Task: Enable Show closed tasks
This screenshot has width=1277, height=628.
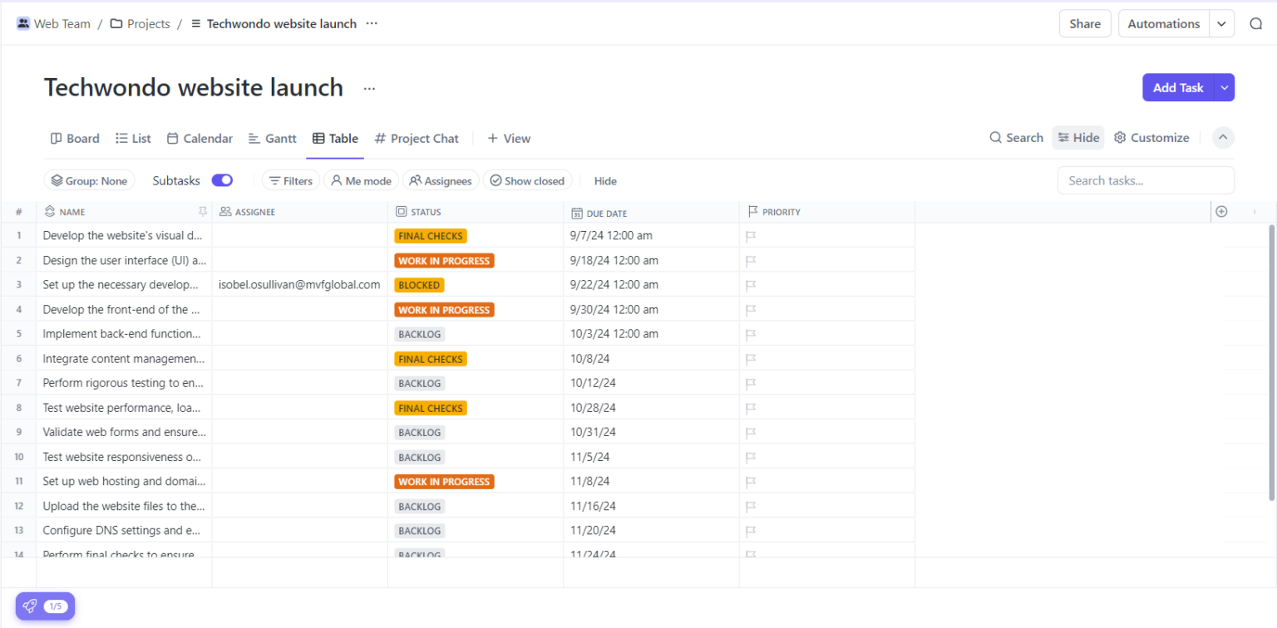Action: coord(527,180)
